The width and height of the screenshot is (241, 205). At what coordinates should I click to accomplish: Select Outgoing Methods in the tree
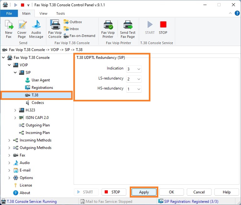point(32,148)
